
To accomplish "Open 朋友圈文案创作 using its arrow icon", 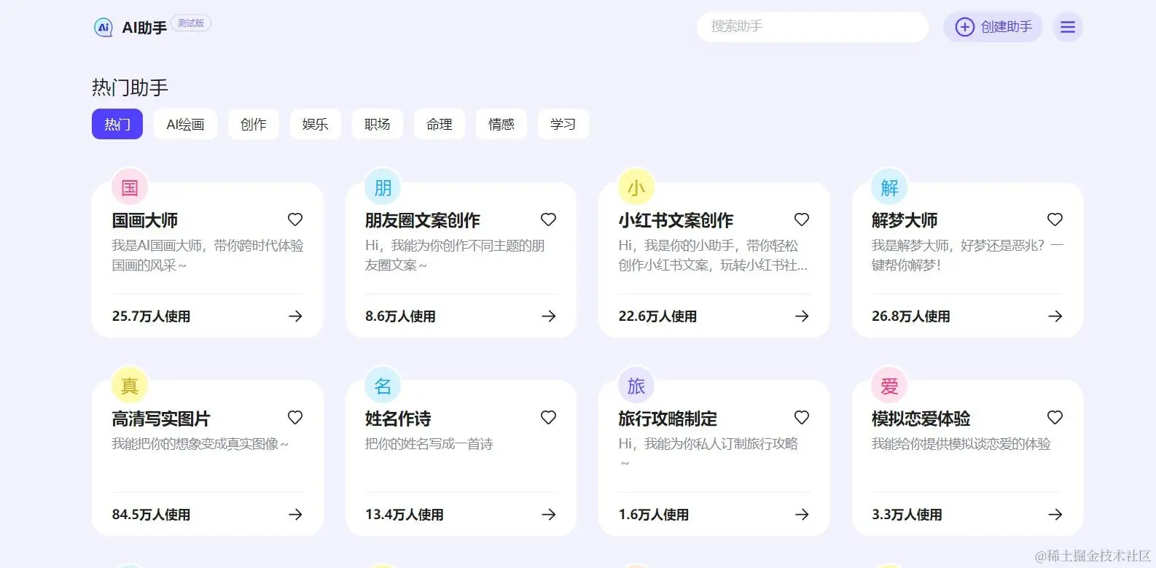I will [549, 316].
